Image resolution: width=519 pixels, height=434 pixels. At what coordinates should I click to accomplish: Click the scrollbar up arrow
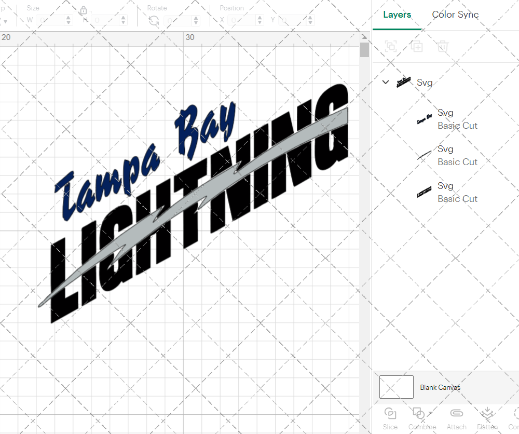click(x=364, y=37)
